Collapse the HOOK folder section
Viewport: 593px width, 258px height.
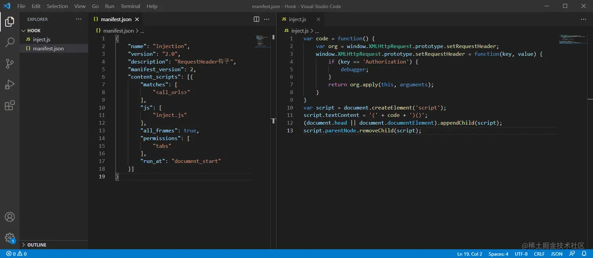54,31
